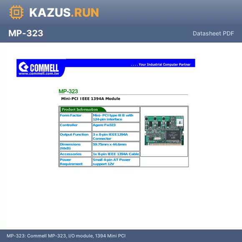Click the white MP-323 header title

[26, 33]
